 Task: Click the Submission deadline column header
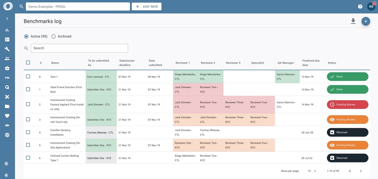click(127, 63)
